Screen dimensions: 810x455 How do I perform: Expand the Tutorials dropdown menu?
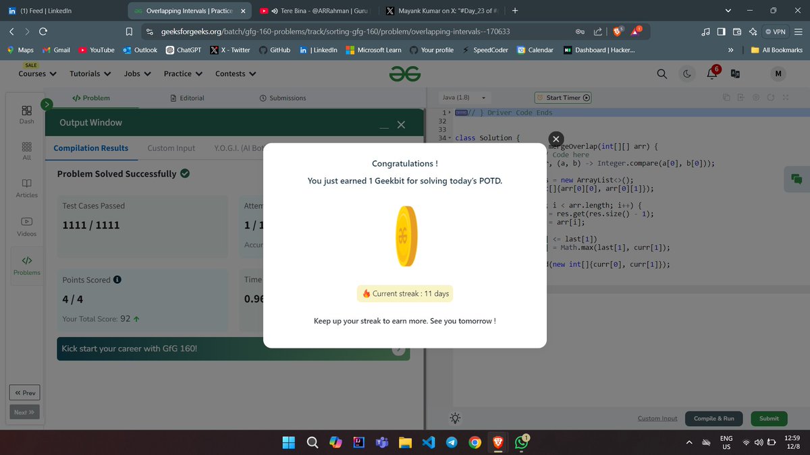click(90, 73)
